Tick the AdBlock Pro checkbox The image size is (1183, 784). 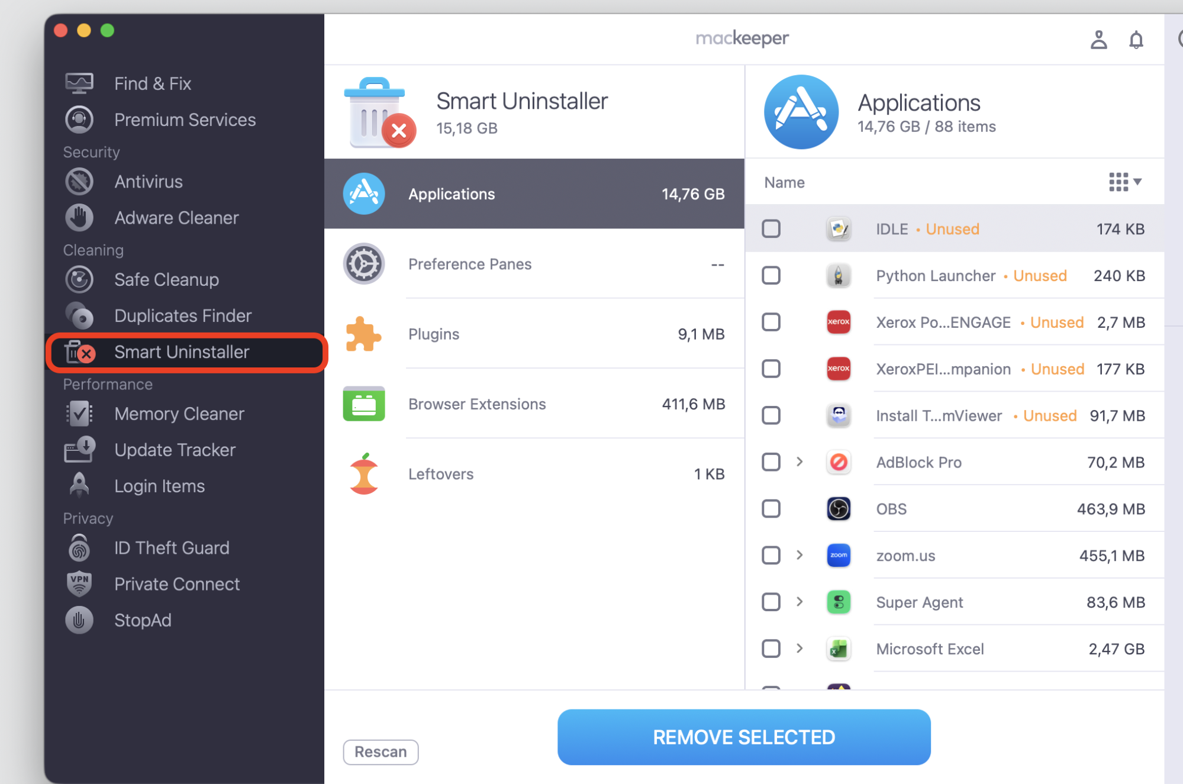pos(771,462)
